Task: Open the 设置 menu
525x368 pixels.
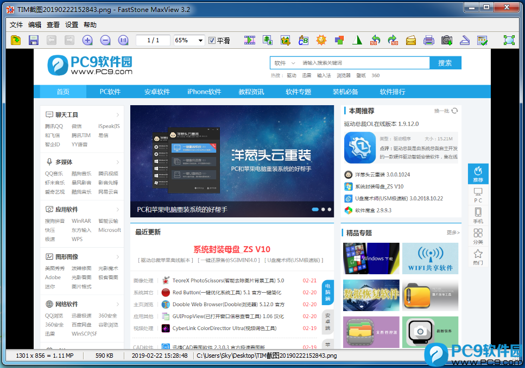Action: click(71, 25)
